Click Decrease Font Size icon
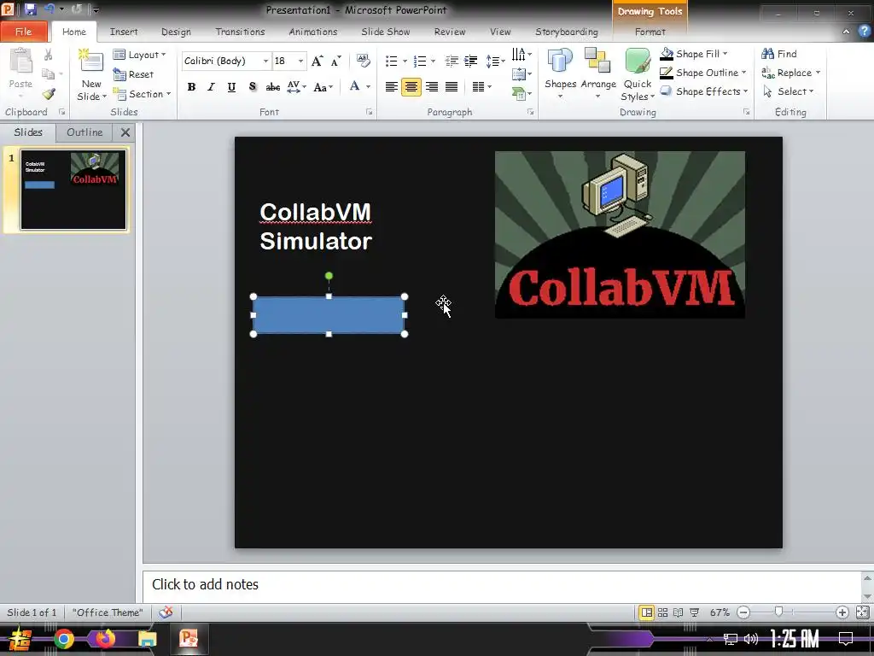874x656 pixels. (336, 61)
